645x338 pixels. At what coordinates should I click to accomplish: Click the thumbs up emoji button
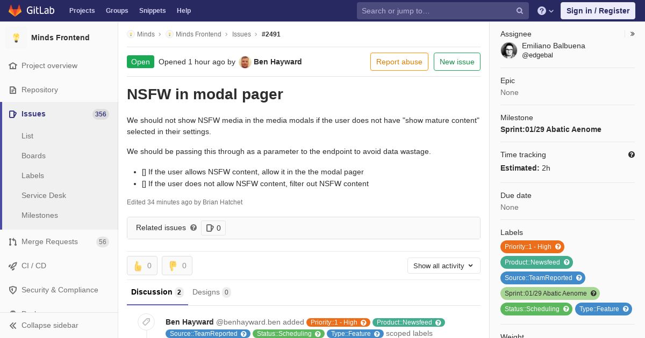(x=142, y=266)
